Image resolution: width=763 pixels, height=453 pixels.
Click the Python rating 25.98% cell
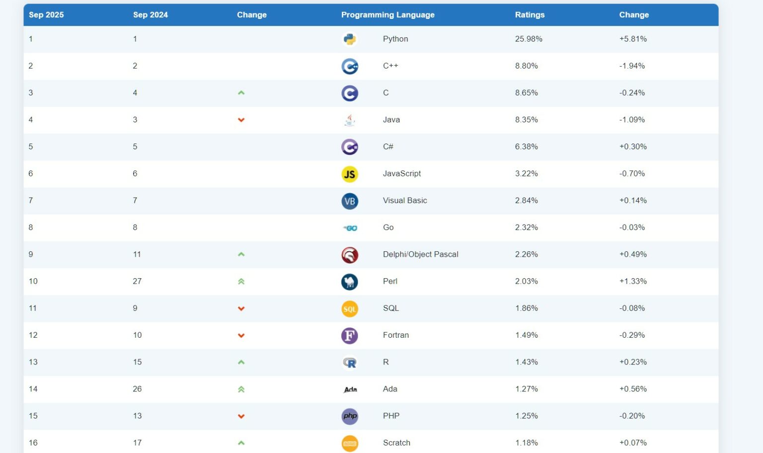point(529,39)
